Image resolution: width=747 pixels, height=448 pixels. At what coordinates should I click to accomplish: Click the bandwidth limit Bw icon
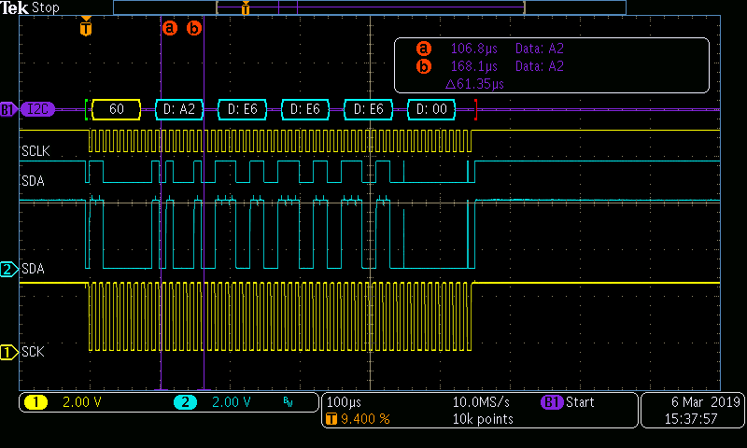click(287, 402)
